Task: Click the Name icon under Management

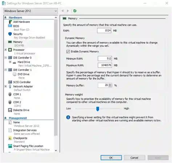Action: coord(10,122)
